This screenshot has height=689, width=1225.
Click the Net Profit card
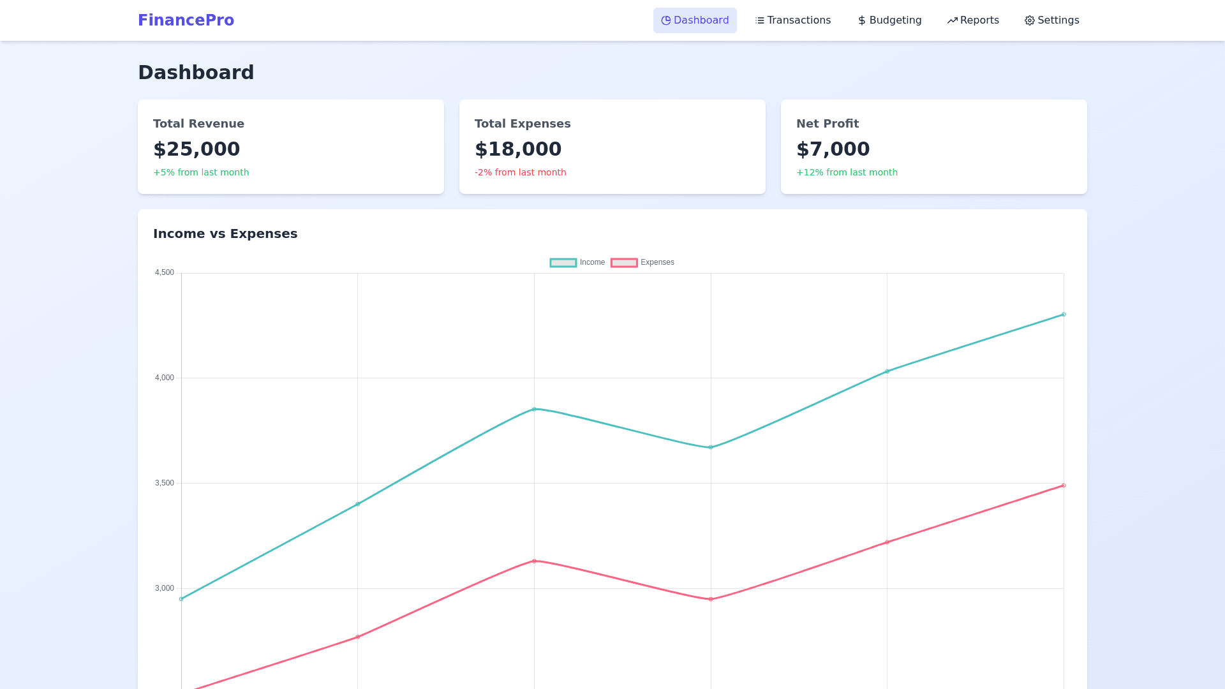pyautogui.click(x=933, y=147)
